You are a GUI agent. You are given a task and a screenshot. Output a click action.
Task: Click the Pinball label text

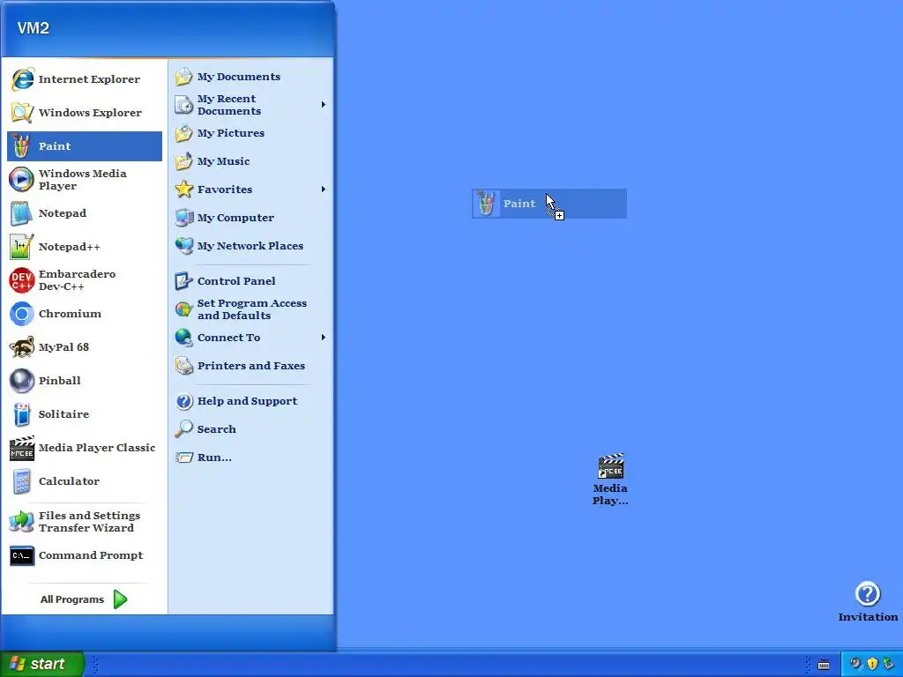coord(59,381)
